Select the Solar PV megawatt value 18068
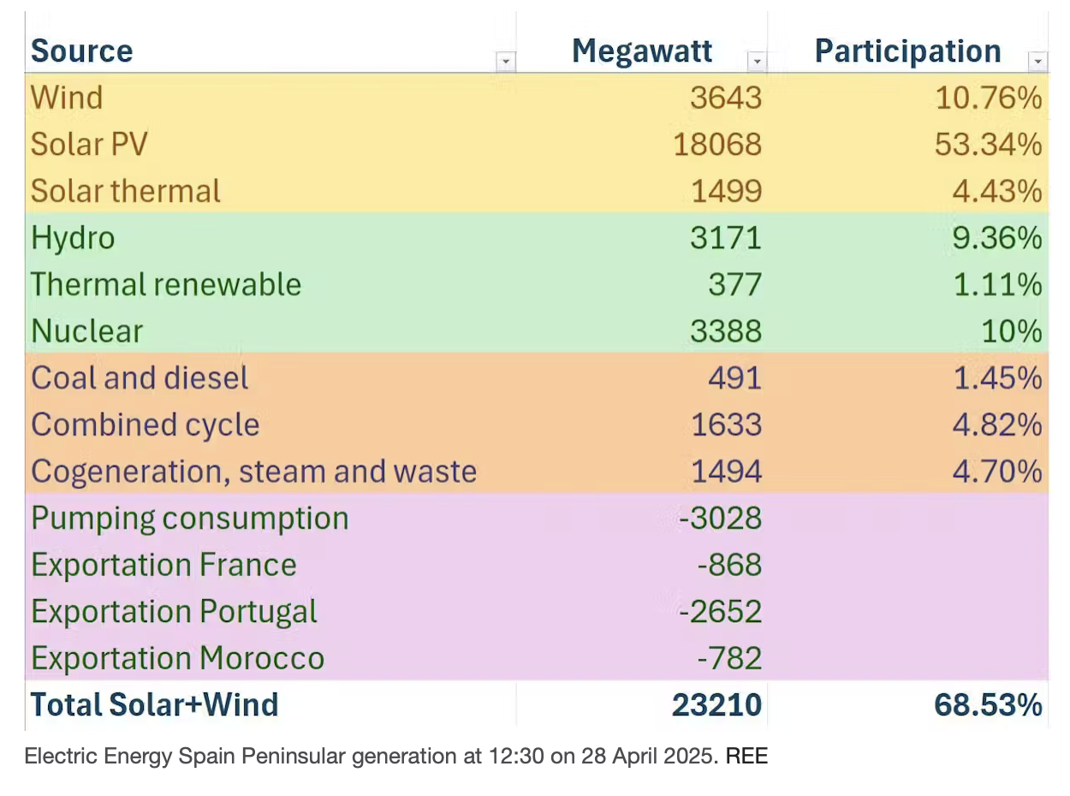The height and width of the screenshot is (796, 1070). [717, 144]
